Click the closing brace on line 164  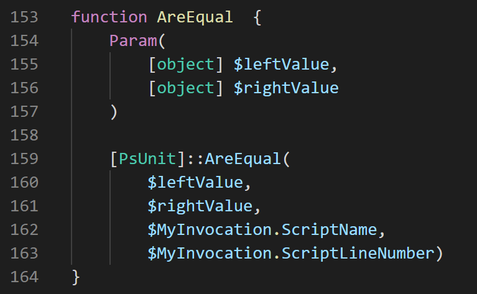click(76, 277)
